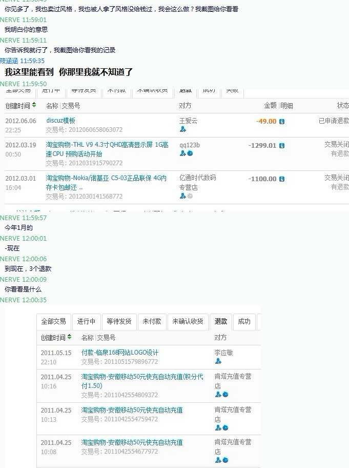Image resolution: width=349 pixels, height=468 pixels.
Task: Click add-contact icon under 王爱云
Action: tap(183, 129)
